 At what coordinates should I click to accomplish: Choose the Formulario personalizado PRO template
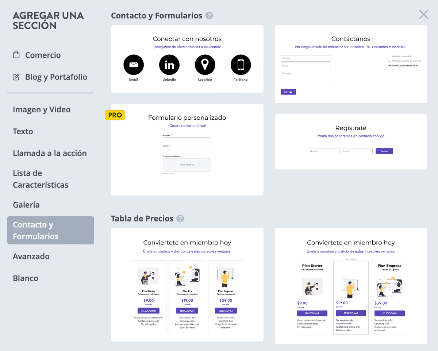coord(187,150)
